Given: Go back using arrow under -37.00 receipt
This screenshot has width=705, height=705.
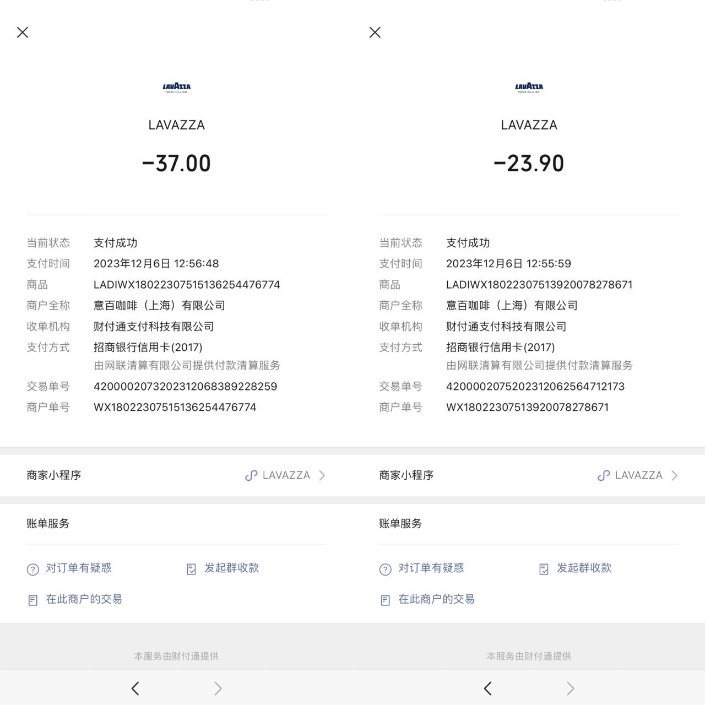Looking at the screenshot, I should tap(135, 688).
